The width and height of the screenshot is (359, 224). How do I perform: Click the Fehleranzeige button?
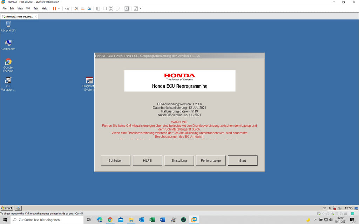tap(211, 160)
